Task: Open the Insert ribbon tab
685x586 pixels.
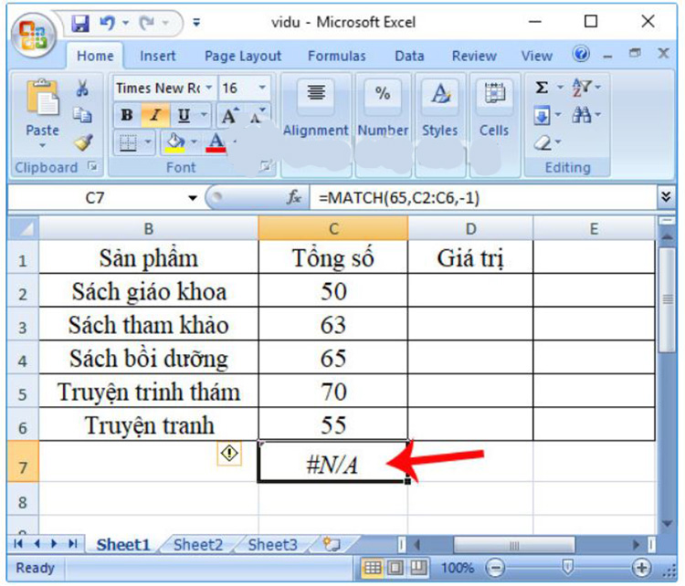Action: tap(158, 56)
